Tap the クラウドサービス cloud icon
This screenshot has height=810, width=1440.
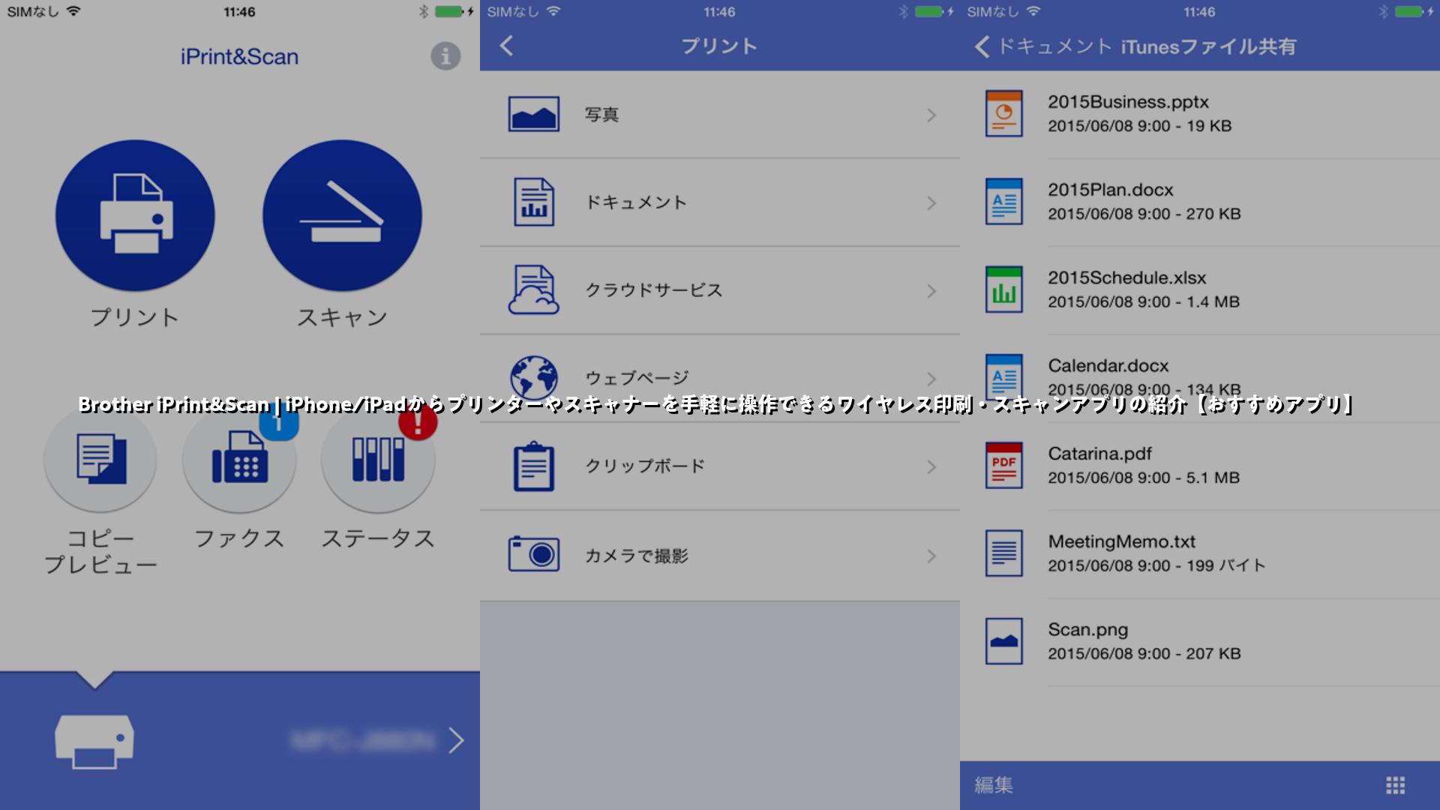click(534, 289)
